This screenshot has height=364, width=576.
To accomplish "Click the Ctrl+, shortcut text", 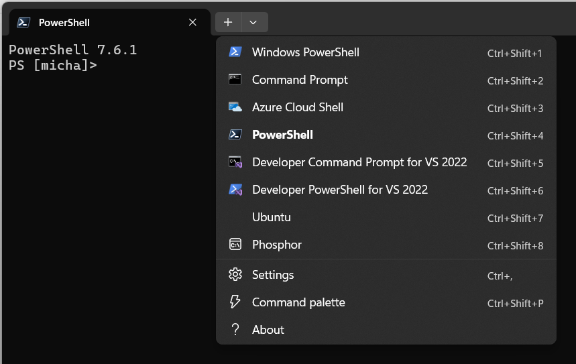I will tap(500, 276).
